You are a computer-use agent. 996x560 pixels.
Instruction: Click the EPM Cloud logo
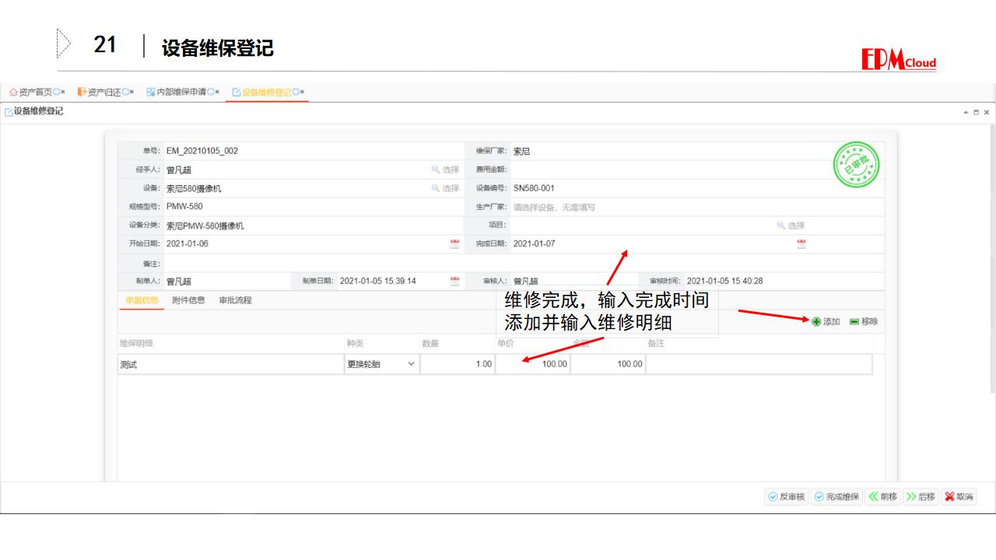click(899, 60)
